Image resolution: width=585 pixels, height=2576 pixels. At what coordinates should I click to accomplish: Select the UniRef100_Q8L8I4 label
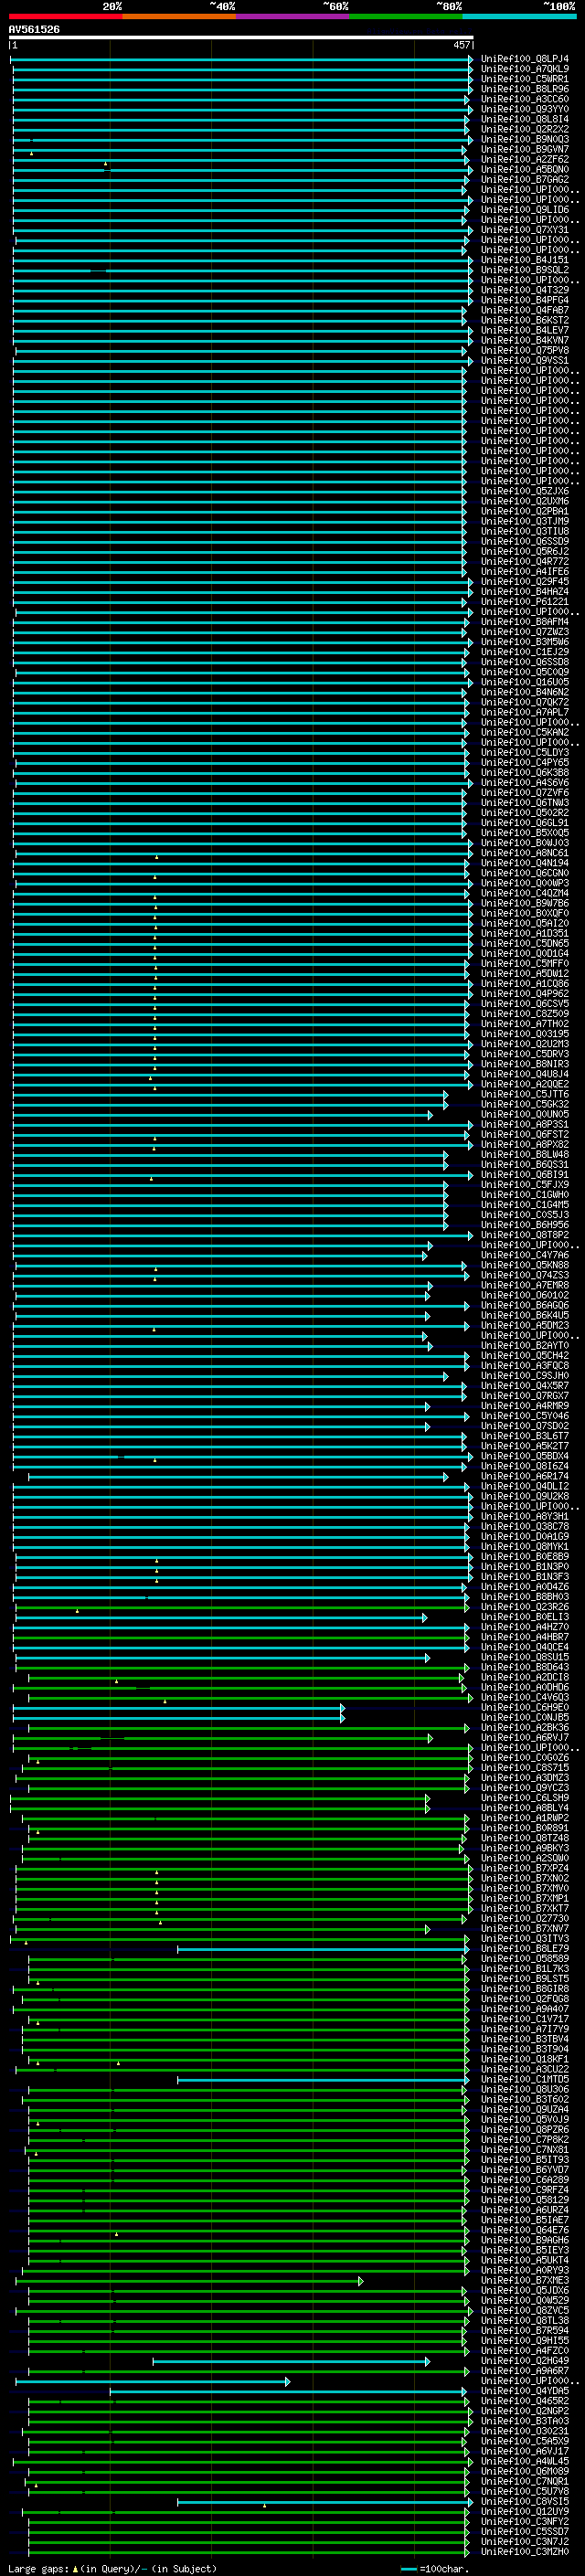tap(525, 119)
